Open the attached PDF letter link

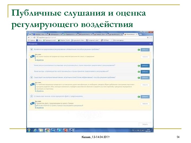click(60, 106)
